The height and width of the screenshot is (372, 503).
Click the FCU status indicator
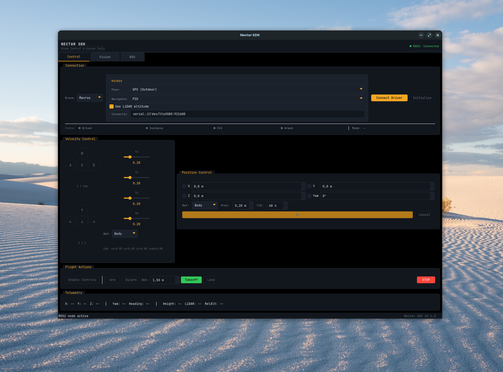(218, 128)
